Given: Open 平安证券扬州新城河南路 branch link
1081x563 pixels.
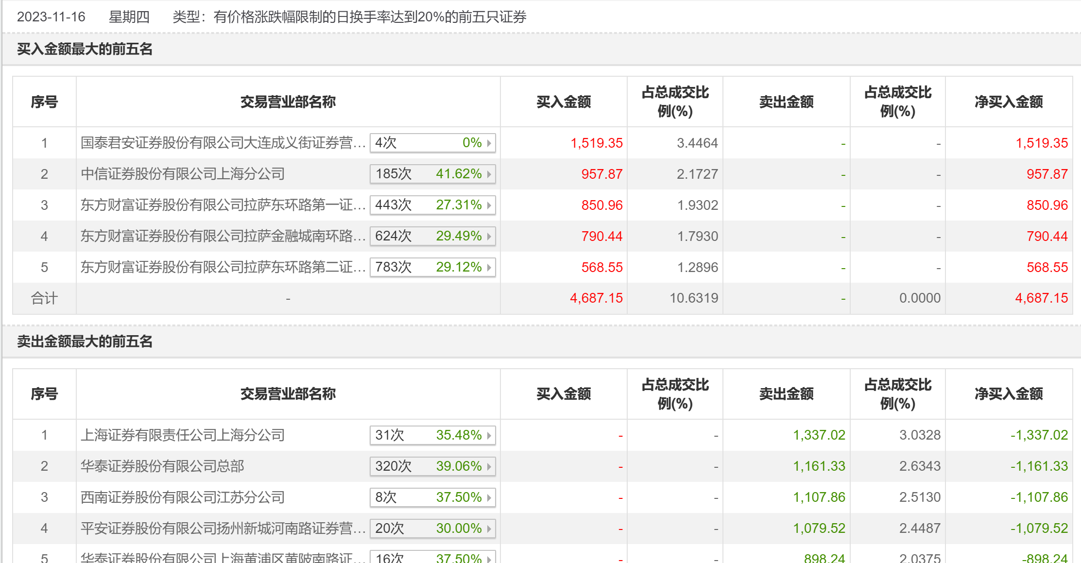Looking at the screenshot, I should pyautogui.click(x=223, y=529).
